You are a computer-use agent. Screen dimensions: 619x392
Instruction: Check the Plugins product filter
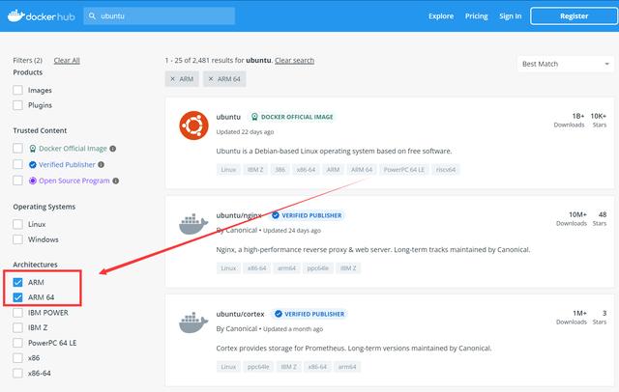17,105
